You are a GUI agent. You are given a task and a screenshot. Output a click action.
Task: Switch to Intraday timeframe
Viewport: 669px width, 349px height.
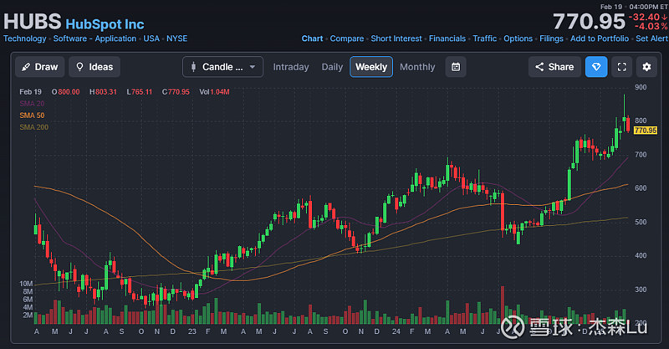(x=291, y=67)
